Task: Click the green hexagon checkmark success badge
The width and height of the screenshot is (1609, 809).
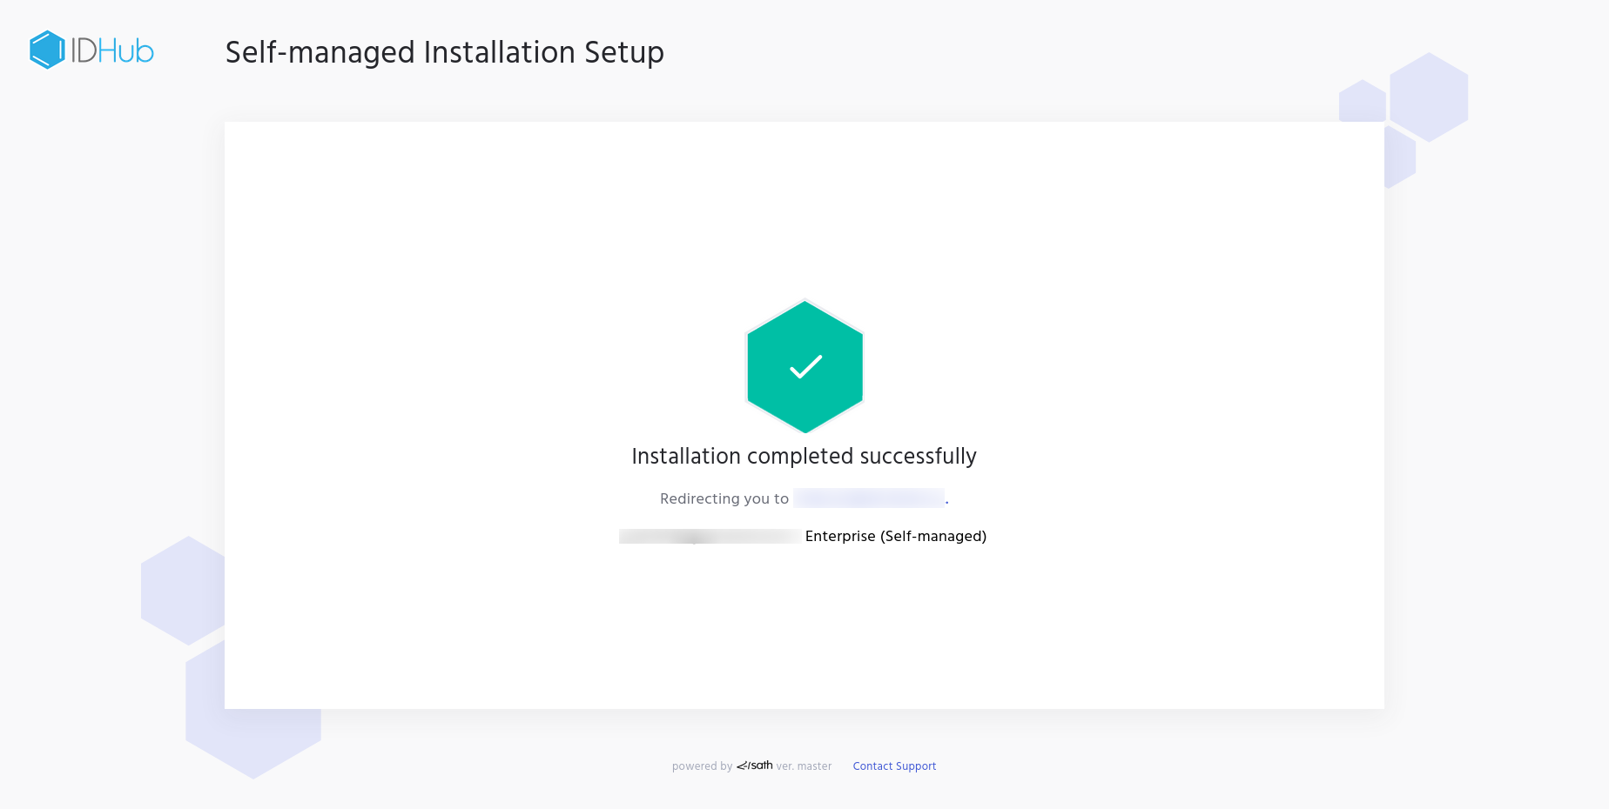Action: pyautogui.click(x=804, y=366)
